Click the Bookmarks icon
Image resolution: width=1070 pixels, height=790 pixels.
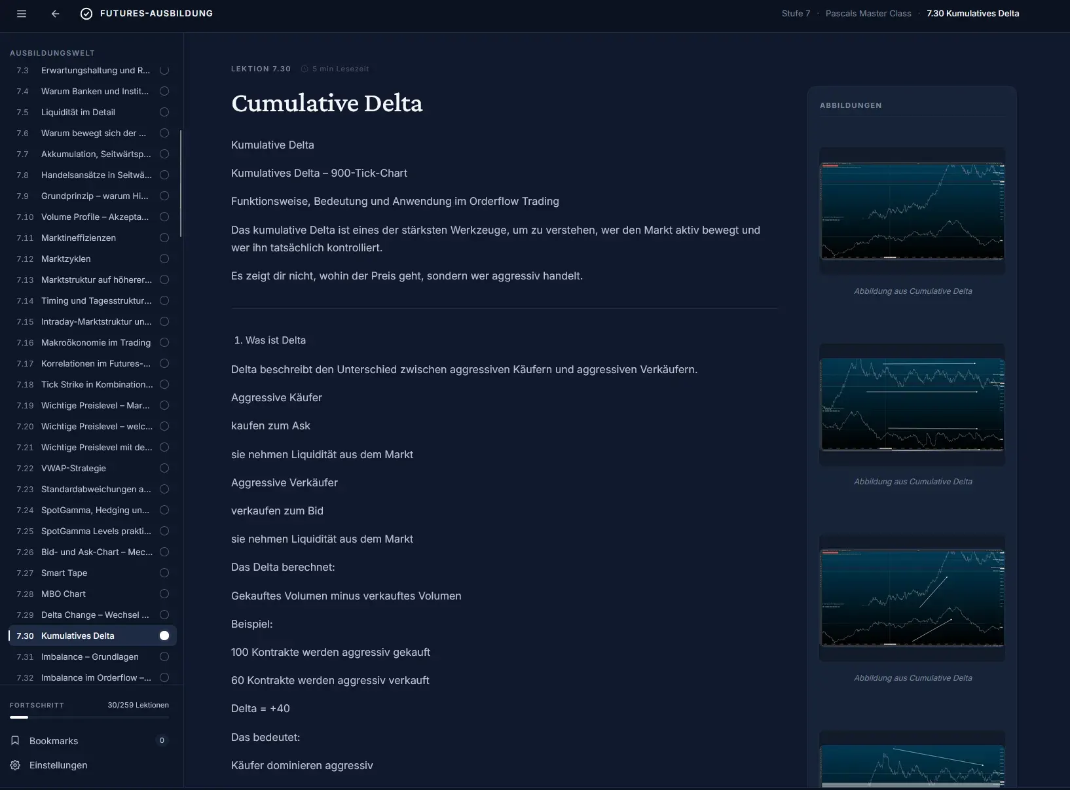[x=15, y=740]
